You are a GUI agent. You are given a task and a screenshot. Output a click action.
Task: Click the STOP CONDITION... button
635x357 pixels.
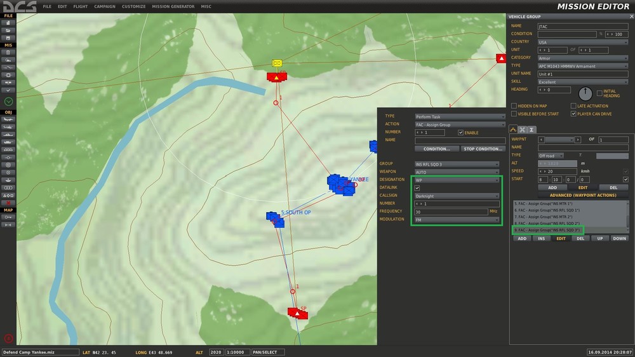(483, 149)
